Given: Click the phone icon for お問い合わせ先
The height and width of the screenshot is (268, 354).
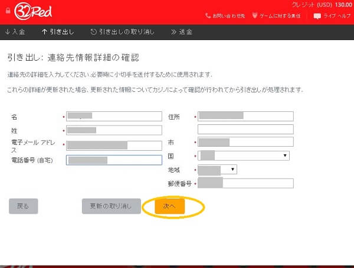Looking at the screenshot, I should [208, 16].
